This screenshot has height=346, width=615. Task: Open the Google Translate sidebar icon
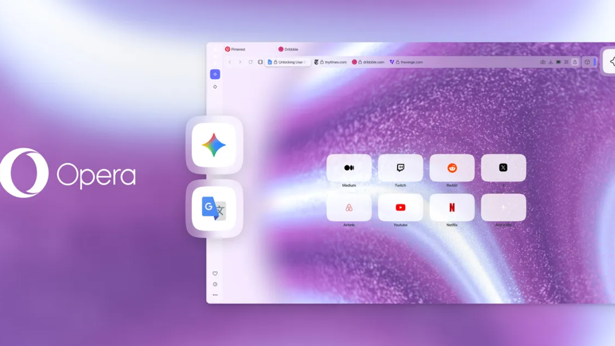pos(214,209)
